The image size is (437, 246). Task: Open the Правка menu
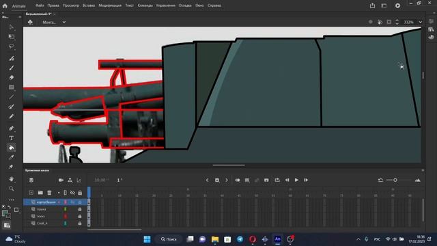click(53, 5)
